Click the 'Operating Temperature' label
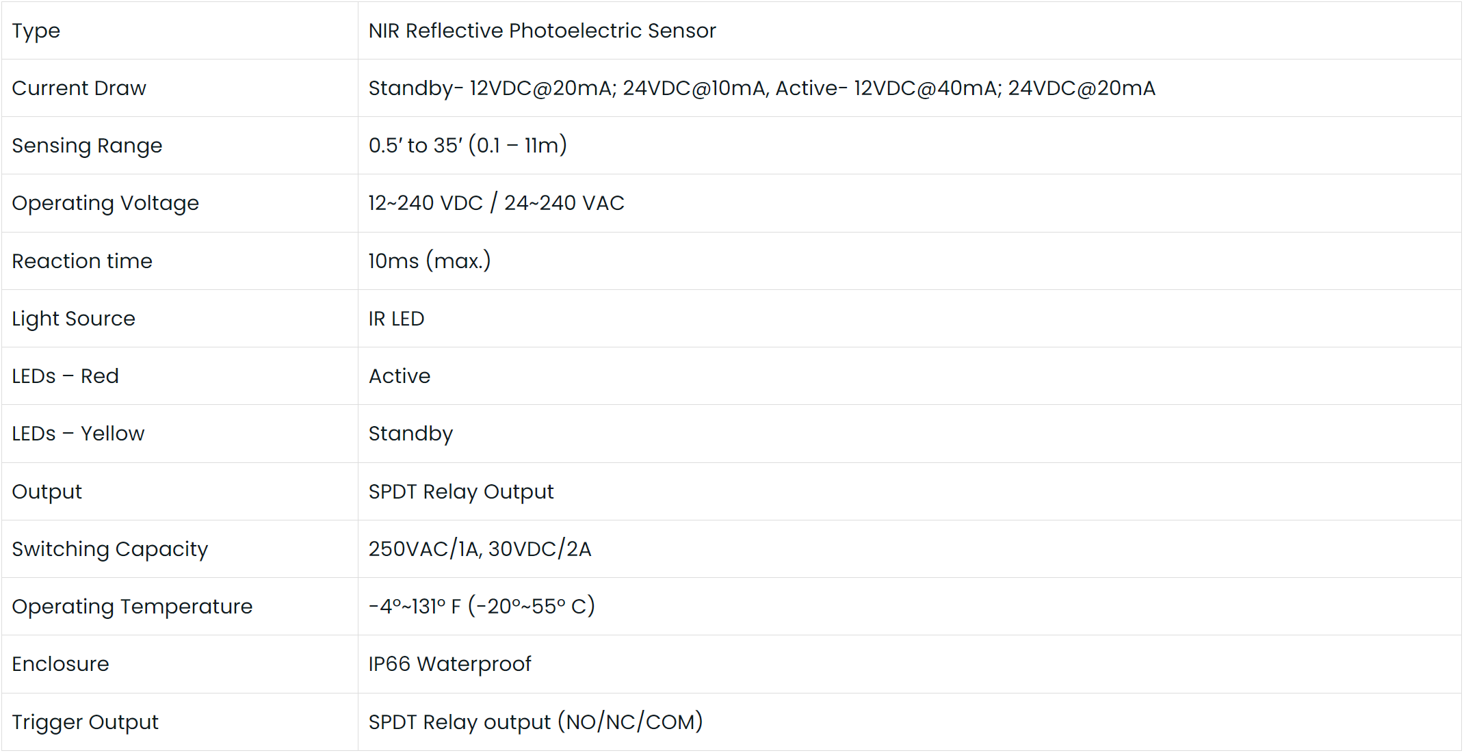This screenshot has width=1464, height=753. point(132,607)
